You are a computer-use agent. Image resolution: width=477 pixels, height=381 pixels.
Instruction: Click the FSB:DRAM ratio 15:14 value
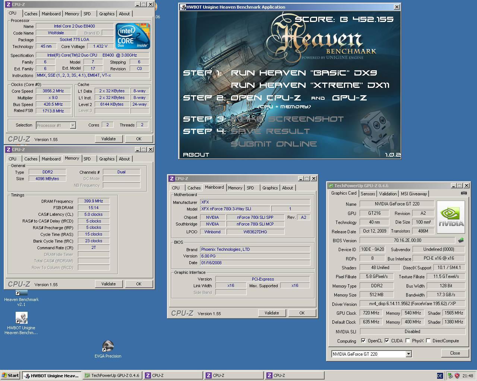tap(94, 208)
